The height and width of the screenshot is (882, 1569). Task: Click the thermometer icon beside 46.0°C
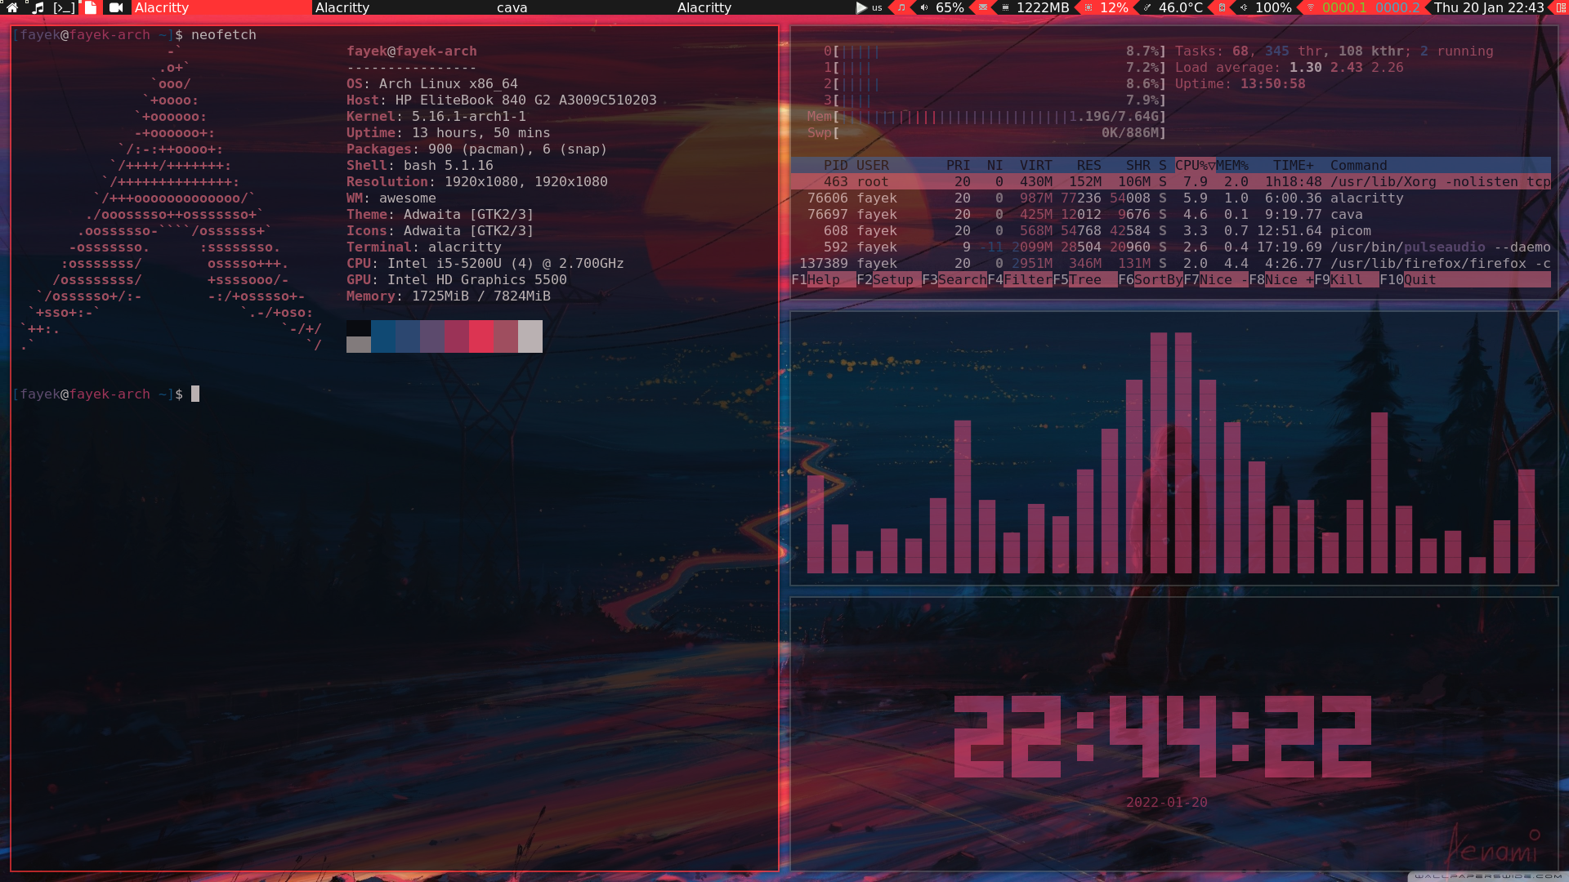(1147, 7)
